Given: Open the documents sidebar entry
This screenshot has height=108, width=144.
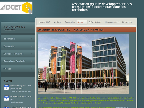Looking at the screenshot, I should (x=18, y=39).
